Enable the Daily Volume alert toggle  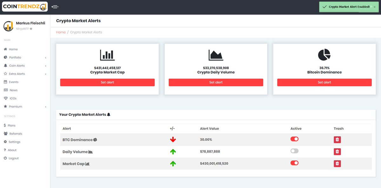295,151
